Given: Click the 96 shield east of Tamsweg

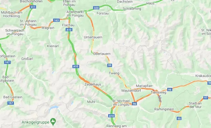Looking at the screenshot, I should click(x=170, y=90).
